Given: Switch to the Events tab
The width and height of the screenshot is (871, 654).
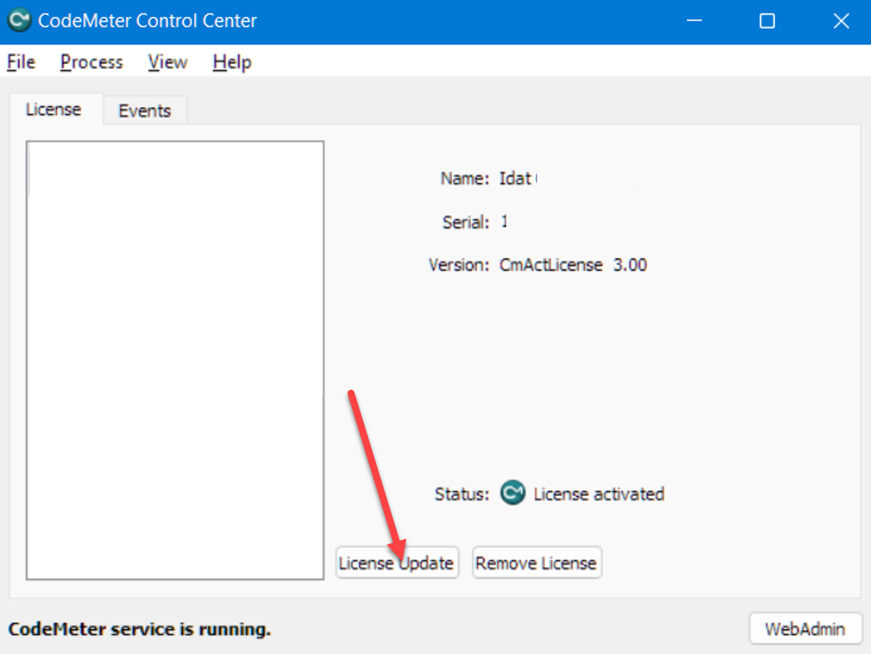Looking at the screenshot, I should pos(145,111).
